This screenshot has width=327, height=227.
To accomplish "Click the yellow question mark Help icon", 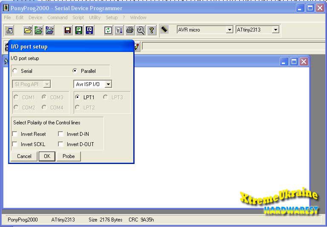I will point(152,30).
